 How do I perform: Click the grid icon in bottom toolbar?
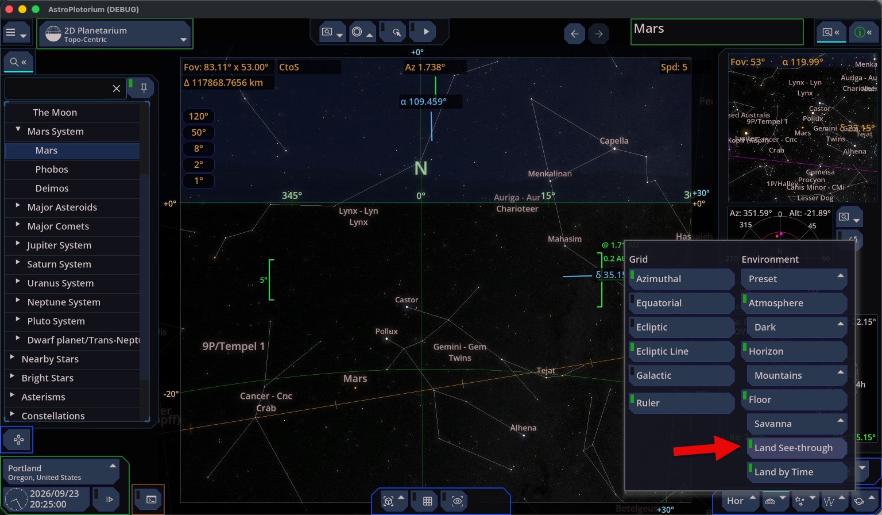click(x=427, y=501)
